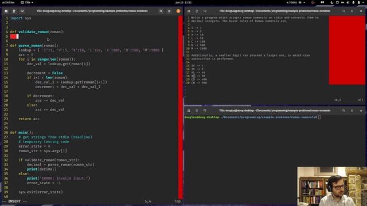Click the 'print(decimal)' line
This screenshot has height=206, width=367.
pyautogui.click(x=42, y=169)
